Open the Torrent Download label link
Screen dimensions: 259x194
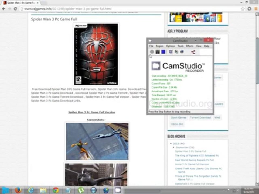coord(200,118)
